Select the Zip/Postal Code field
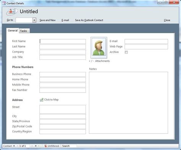The width and height of the screenshot is (181, 150). click(x=63, y=126)
